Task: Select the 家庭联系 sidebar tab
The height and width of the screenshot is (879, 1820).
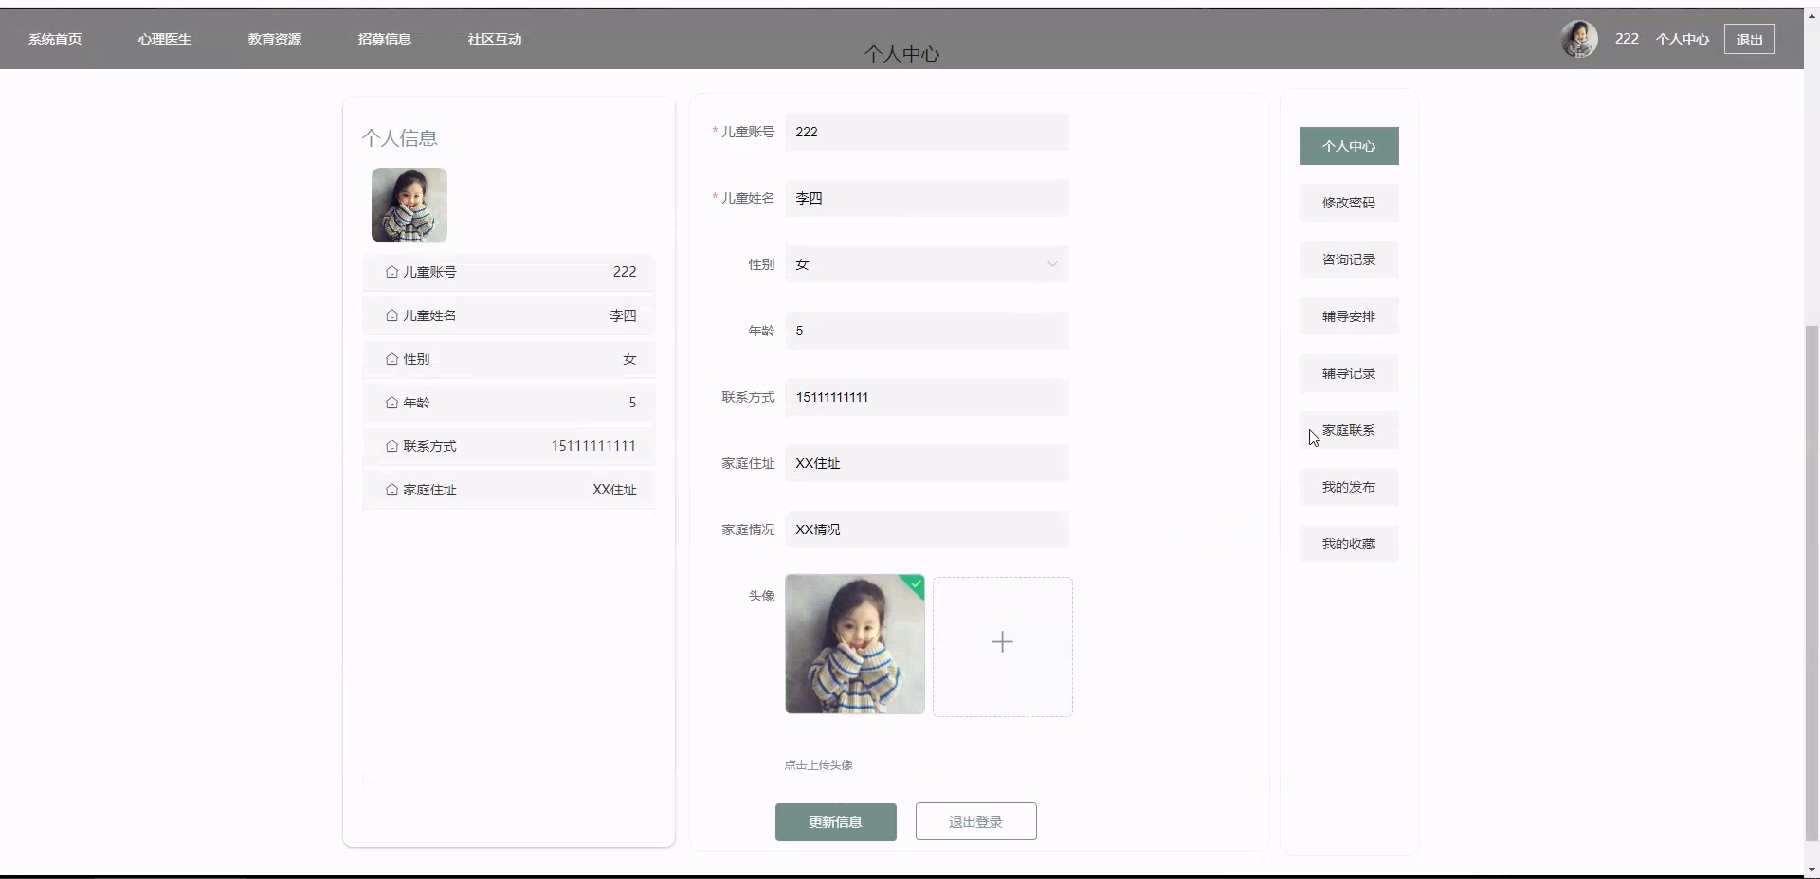Action: (x=1349, y=430)
